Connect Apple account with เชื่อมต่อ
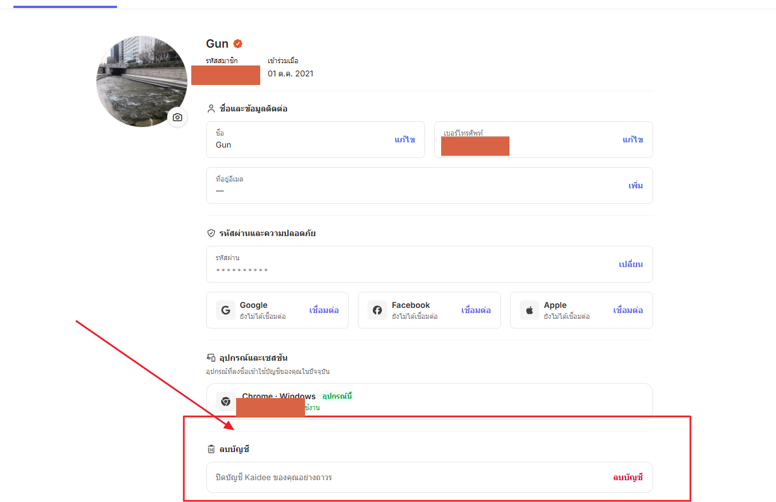The image size is (776, 502). [628, 310]
